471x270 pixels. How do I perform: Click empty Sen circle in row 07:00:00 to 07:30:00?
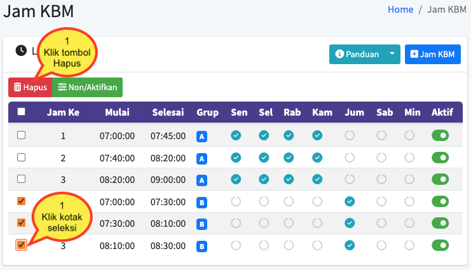click(236, 201)
